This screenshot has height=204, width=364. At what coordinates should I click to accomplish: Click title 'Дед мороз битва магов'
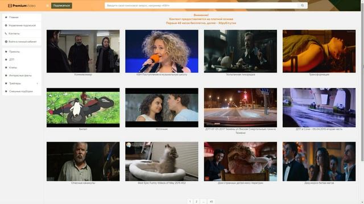[319, 183]
